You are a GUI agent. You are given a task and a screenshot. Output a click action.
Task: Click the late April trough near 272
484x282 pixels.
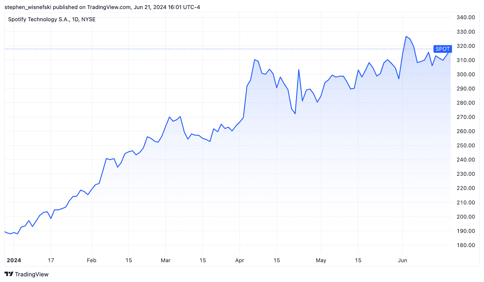pyautogui.click(x=295, y=114)
